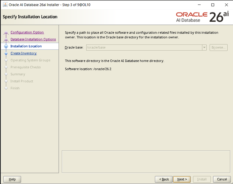Go to Database Installation Options step
The image size is (233, 184).
[33, 39]
